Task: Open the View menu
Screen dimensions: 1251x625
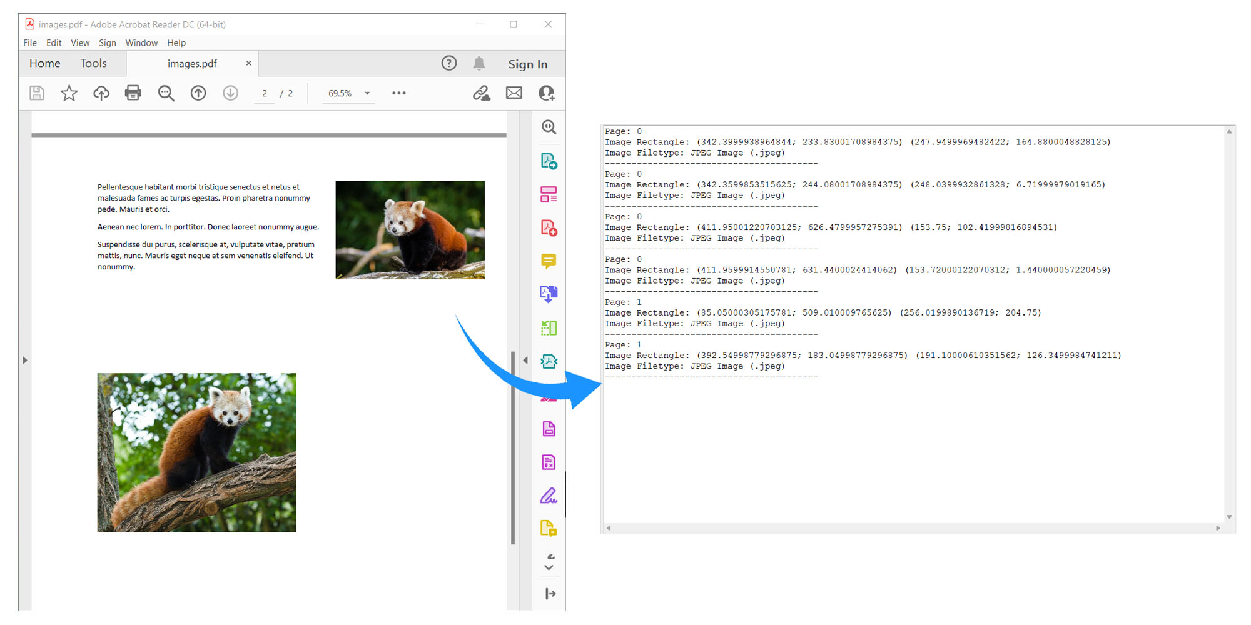Action: click(x=79, y=42)
